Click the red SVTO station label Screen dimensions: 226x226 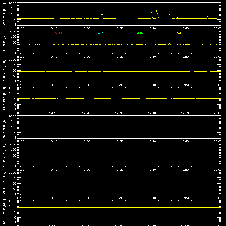tap(57, 33)
